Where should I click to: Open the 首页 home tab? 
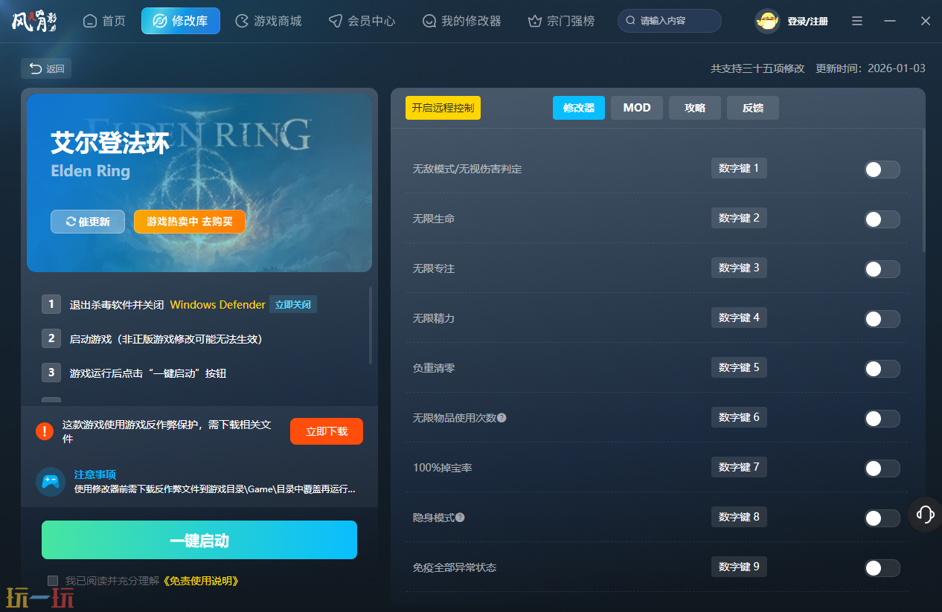pyautogui.click(x=104, y=21)
